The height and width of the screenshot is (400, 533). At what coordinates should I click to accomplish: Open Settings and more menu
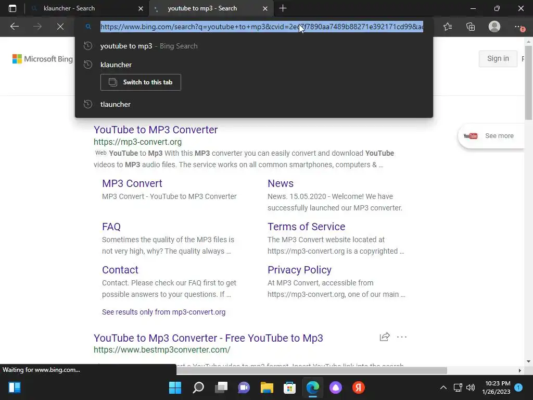[x=519, y=27]
